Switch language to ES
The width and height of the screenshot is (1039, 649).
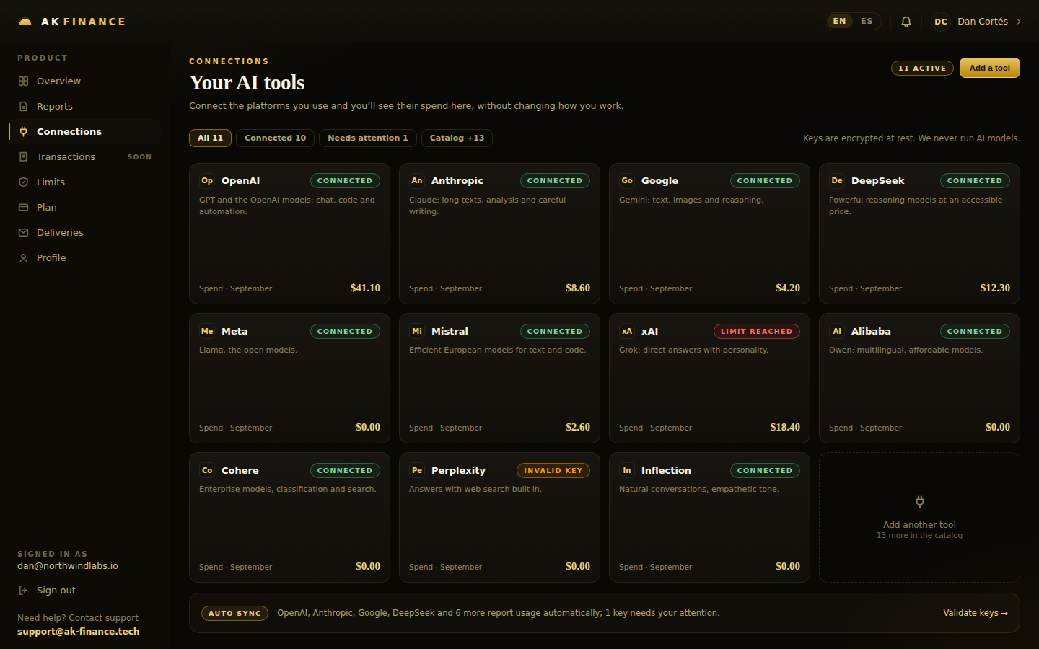867,22
